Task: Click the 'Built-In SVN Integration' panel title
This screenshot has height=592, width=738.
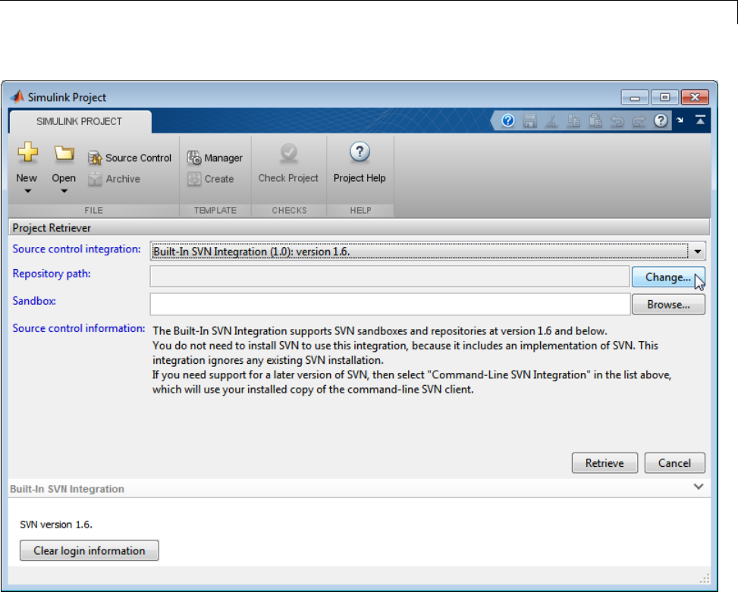Action: click(x=67, y=489)
